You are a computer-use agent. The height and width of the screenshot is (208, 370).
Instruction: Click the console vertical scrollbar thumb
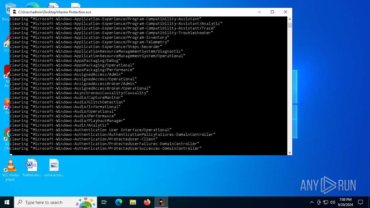290,25
